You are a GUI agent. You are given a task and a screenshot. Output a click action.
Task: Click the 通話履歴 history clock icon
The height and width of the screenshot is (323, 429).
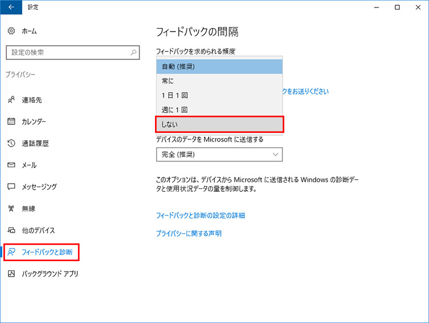[x=11, y=143]
